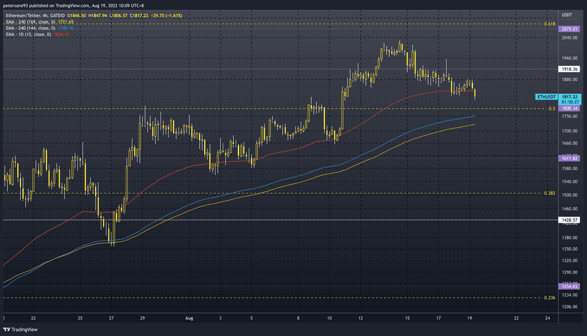The width and height of the screenshot is (587, 336).
Task: Click the countdown timer 01:50:27 under the current price
Action: [x=570, y=102]
